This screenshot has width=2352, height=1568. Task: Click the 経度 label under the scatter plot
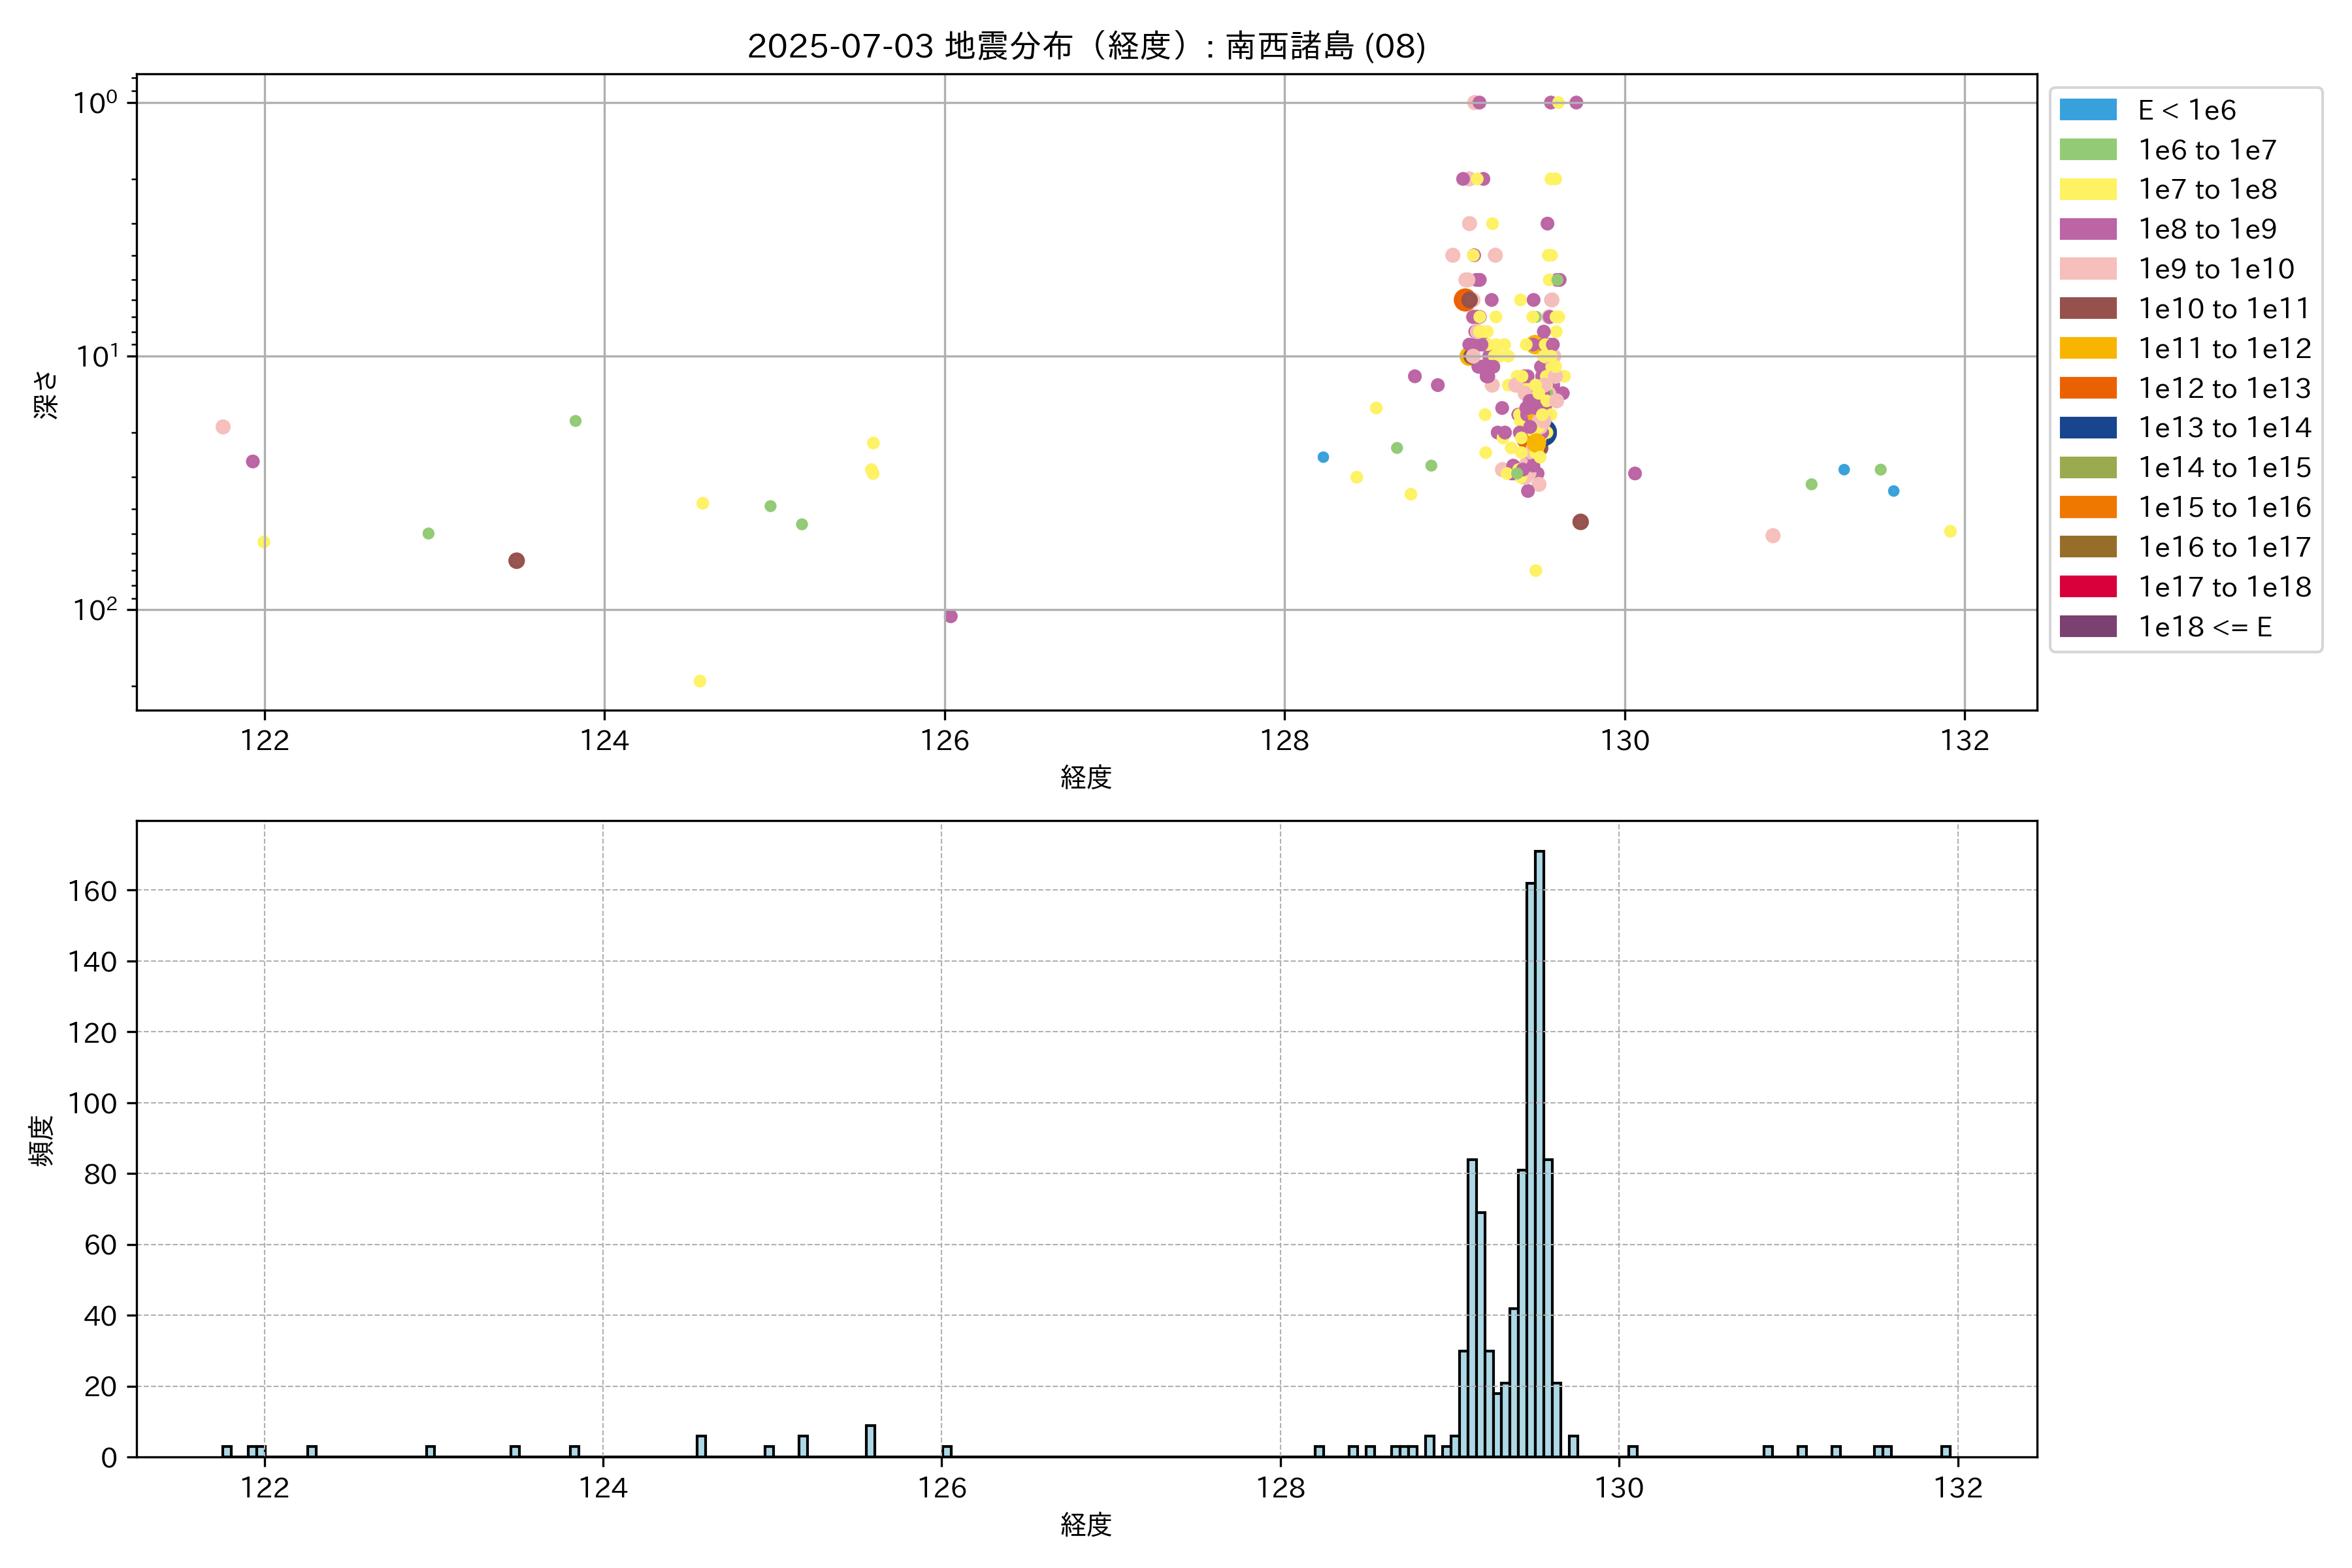(x=1086, y=777)
